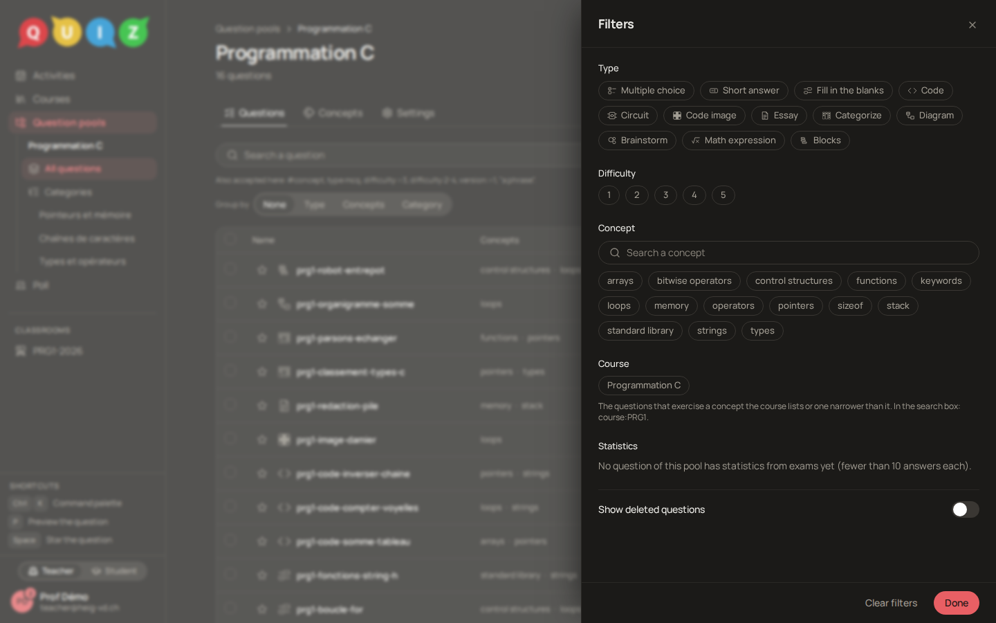The image size is (996, 623).
Task: Select difficulty level 3
Action: tap(665, 195)
